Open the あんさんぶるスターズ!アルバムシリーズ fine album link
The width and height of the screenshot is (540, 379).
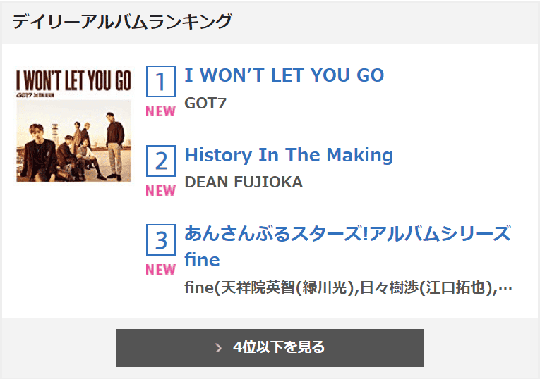point(347,234)
